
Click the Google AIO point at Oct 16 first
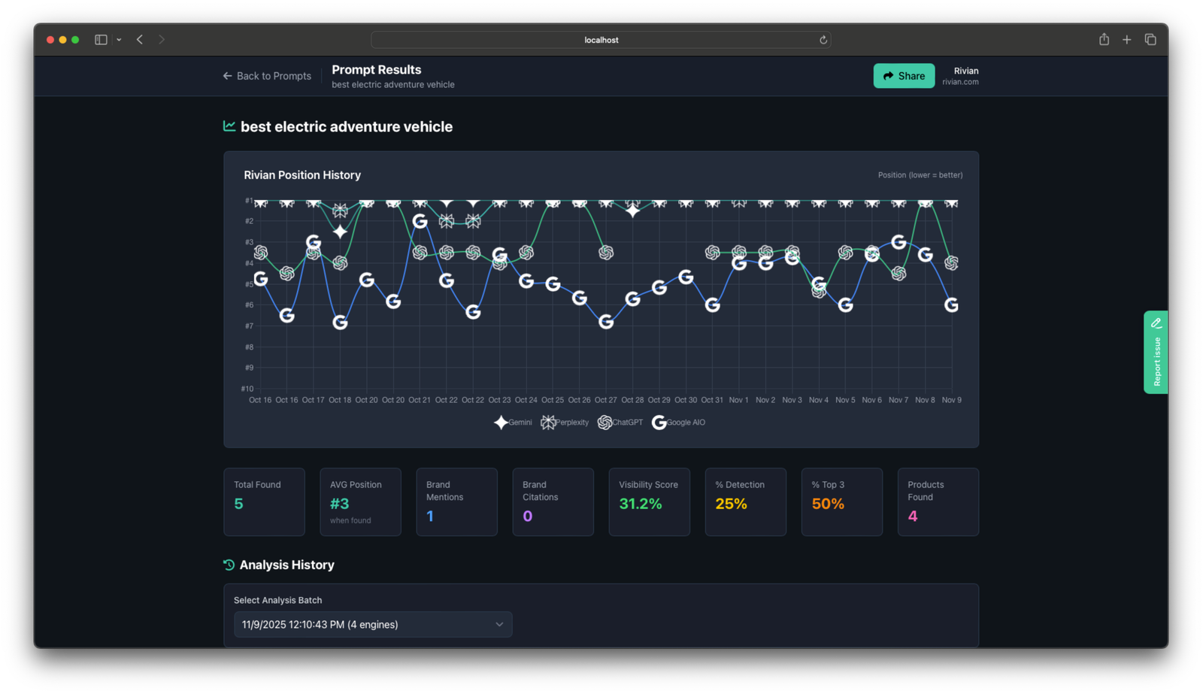pos(260,279)
